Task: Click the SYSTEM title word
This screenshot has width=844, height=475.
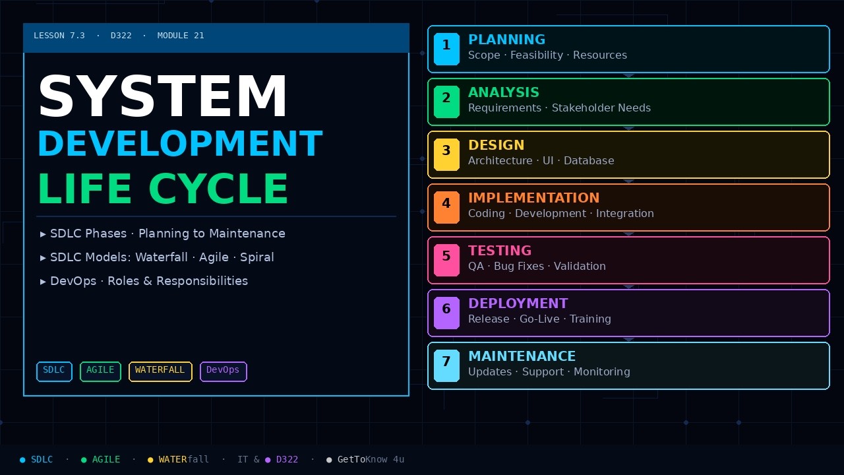Action: pos(163,97)
